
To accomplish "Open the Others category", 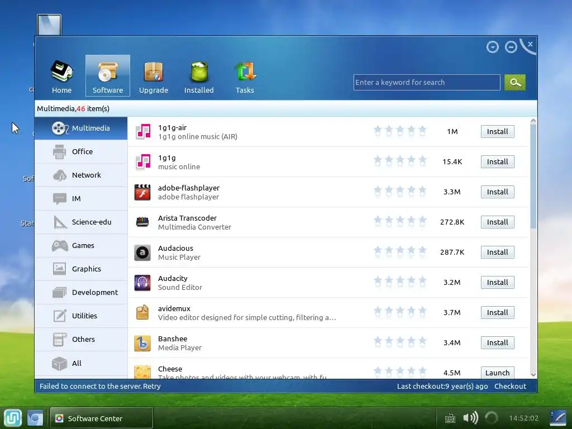I will 81,339.
